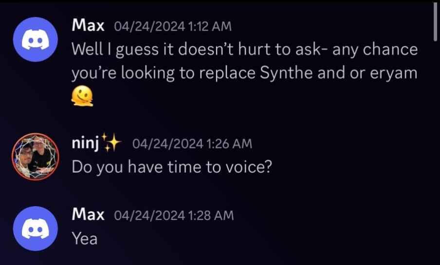Select the ninj username label
440x265 pixels.
coord(85,143)
